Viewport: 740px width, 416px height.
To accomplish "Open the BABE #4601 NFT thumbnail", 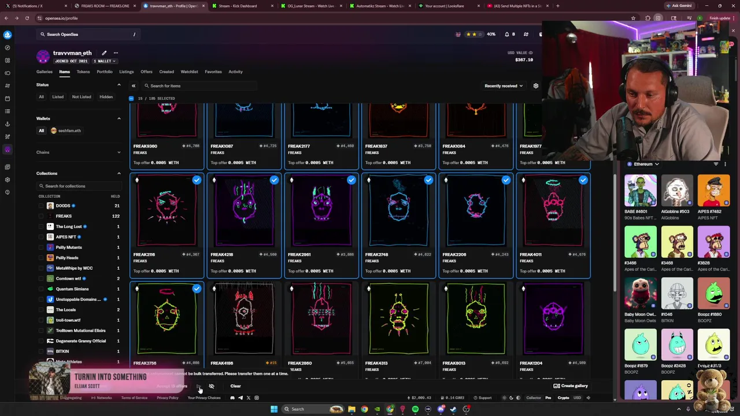I will pyautogui.click(x=641, y=191).
